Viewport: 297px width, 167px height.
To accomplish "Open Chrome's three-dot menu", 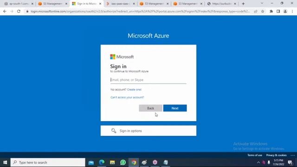I will coord(292,11).
